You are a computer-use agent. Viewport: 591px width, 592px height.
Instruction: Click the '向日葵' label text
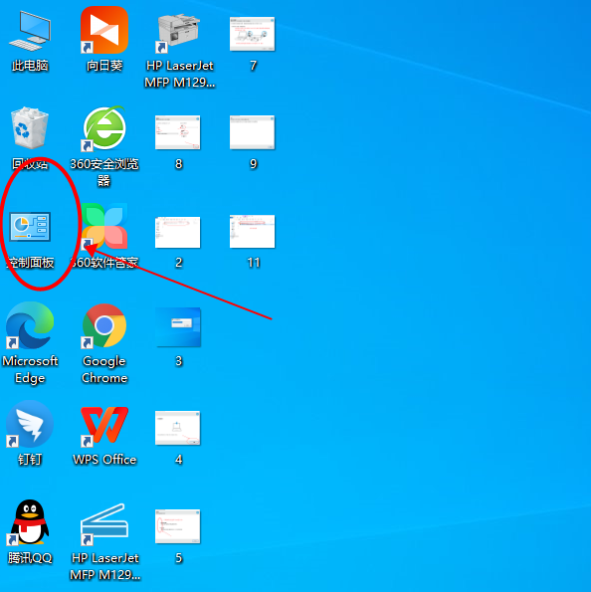[104, 66]
